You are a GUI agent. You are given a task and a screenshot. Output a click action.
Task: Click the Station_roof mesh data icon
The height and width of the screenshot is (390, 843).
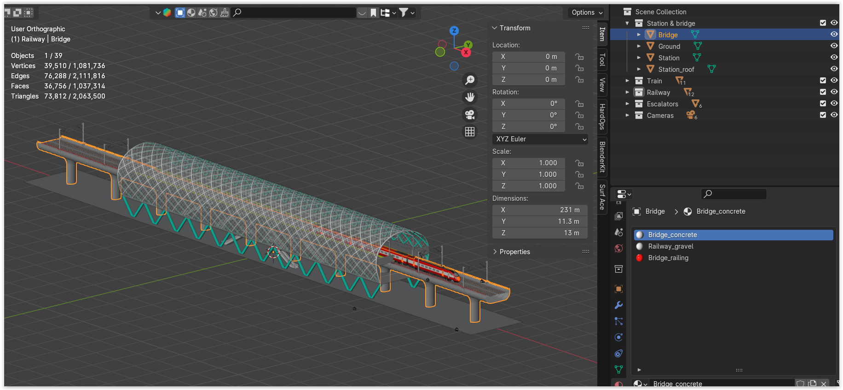tap(712, 69)
